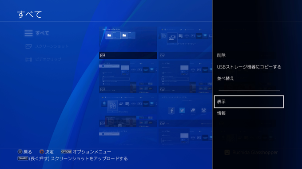
Task: Choose USBストレージ機器にコピーする option
Action: (x=249, y=67)
